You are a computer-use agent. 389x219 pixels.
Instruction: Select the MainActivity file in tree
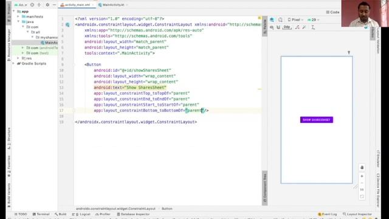[x=49, y=43]
